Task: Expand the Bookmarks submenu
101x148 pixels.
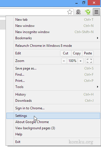Action: point(57,38)
